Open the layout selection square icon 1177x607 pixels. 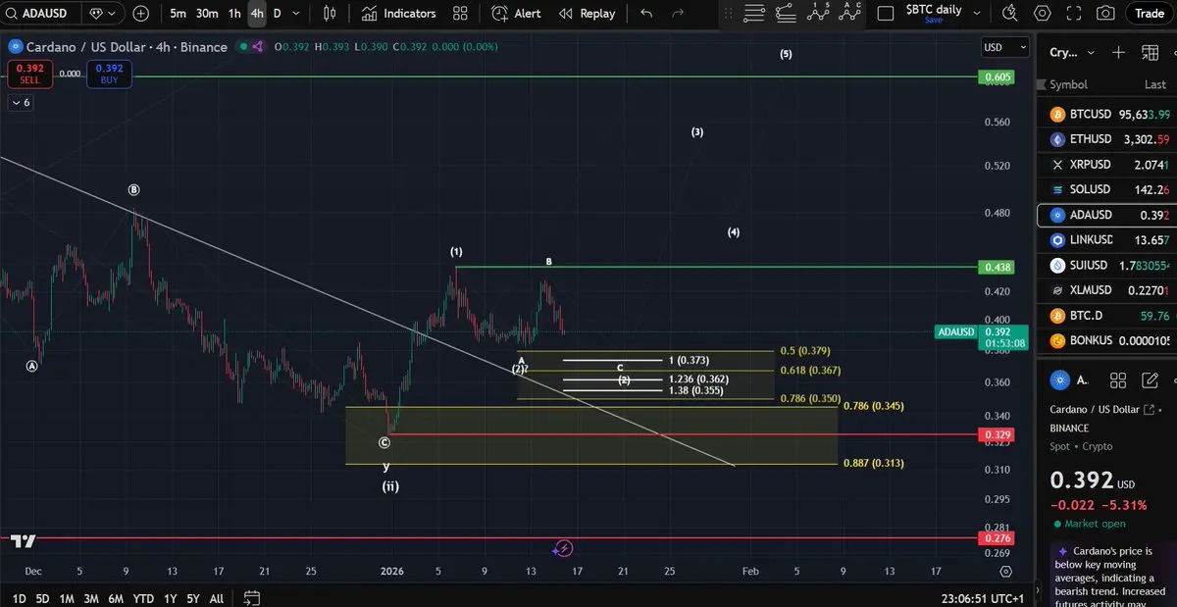click(886, 14)
